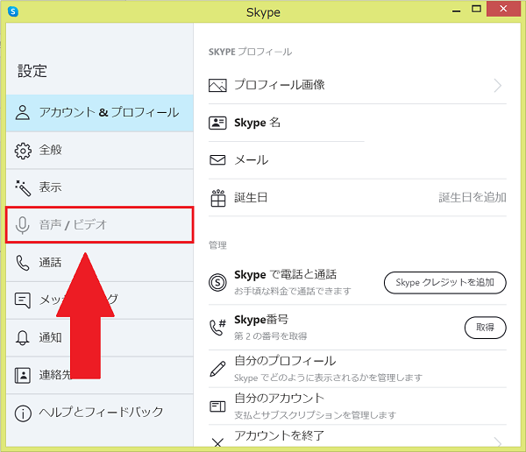Switch to the 表示 settings tab
This screenshot has height=452, width=526.
pyautogui.click(x=100, y=187)
